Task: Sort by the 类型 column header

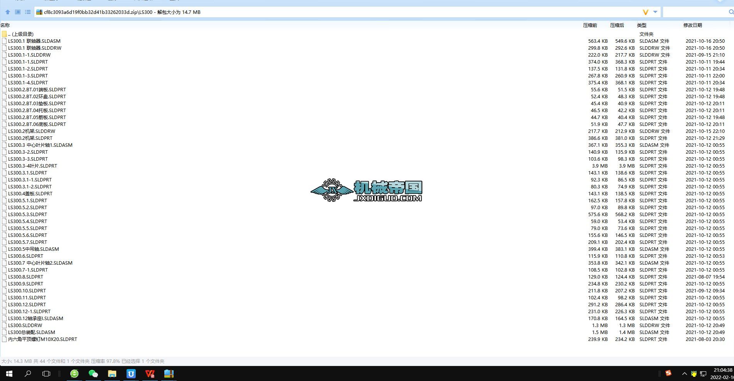Action: click(641, 25)
